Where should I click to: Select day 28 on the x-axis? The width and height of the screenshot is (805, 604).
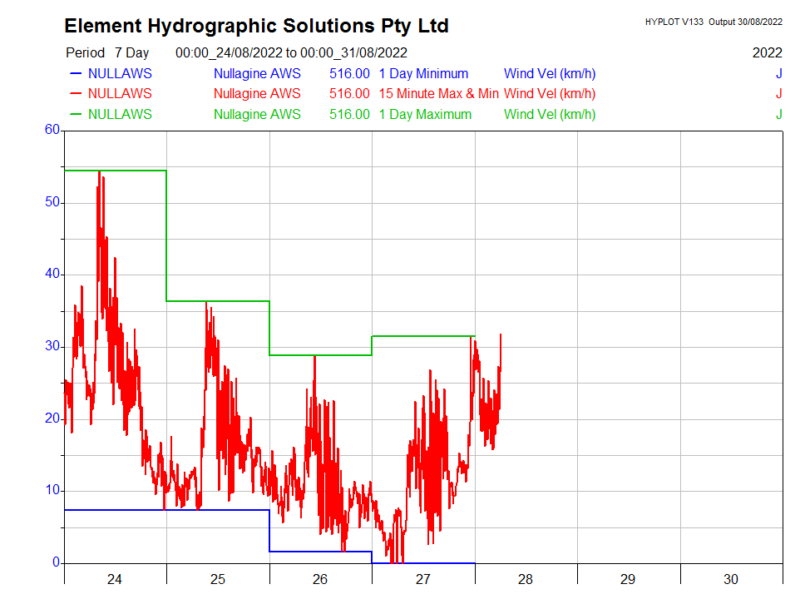(x=526, y=579)
